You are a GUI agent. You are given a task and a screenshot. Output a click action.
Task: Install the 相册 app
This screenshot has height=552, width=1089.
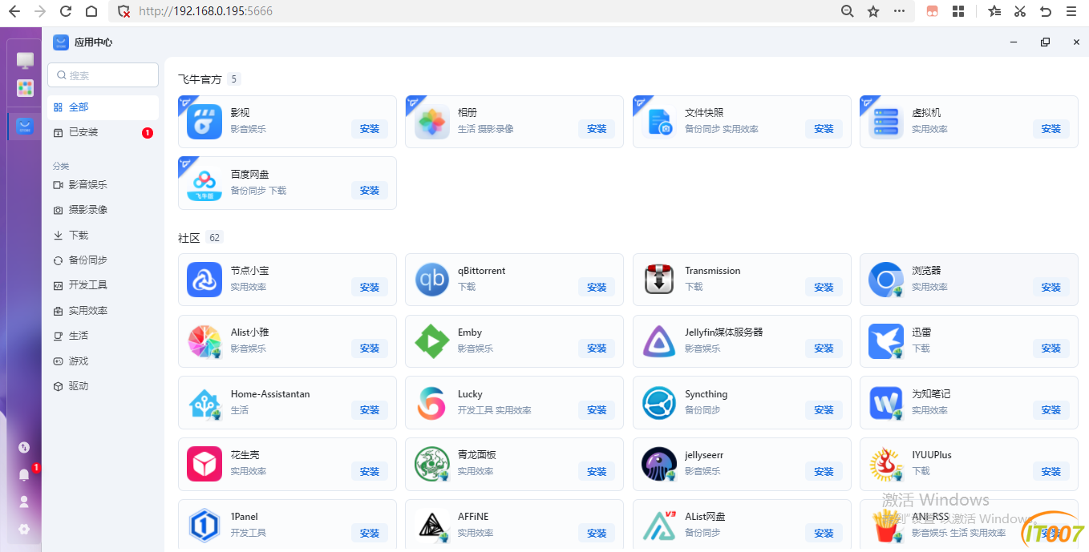coord(597,129)
